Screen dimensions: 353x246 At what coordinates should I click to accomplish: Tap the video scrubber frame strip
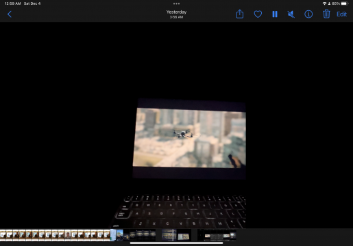click(169, 235)
